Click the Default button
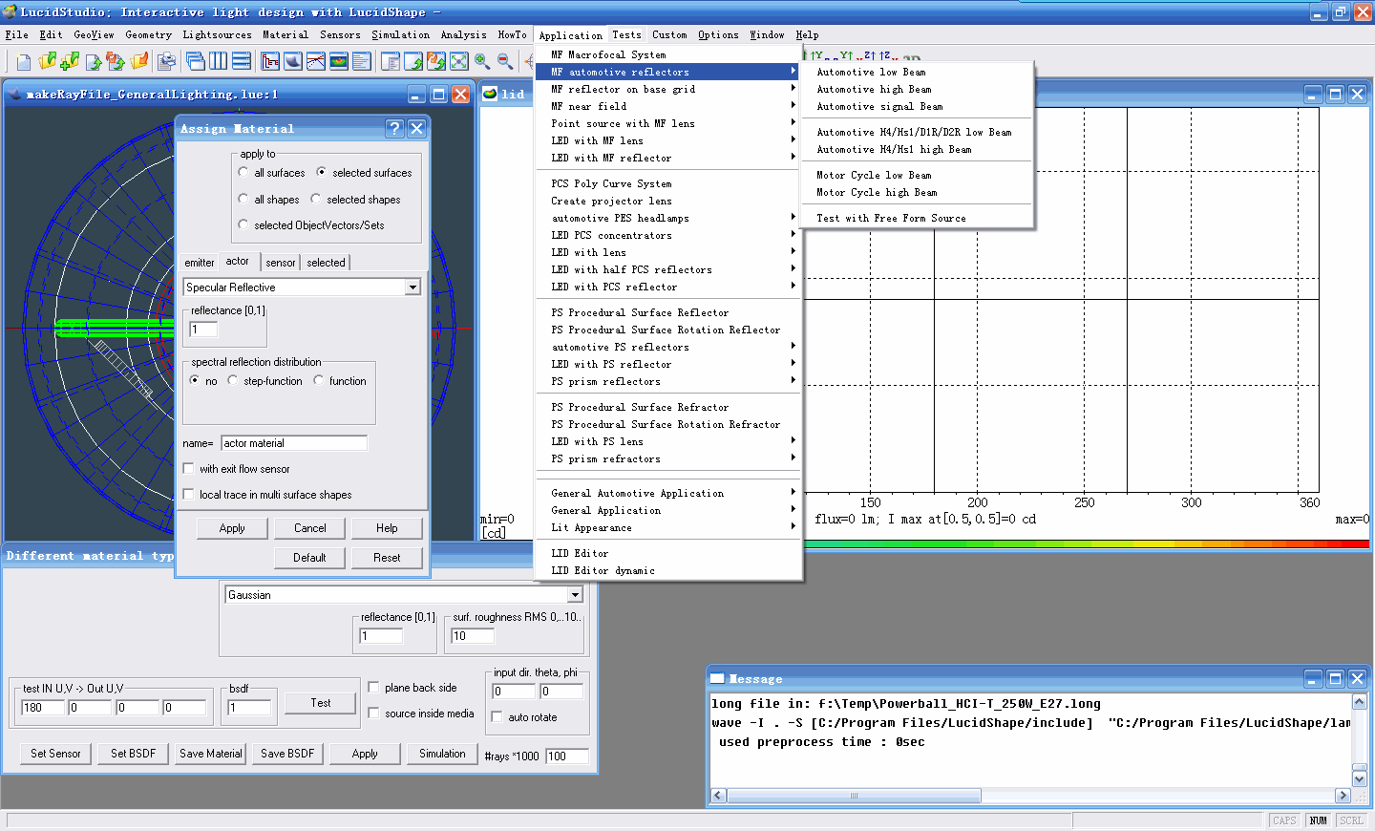 tap(309, 558)
